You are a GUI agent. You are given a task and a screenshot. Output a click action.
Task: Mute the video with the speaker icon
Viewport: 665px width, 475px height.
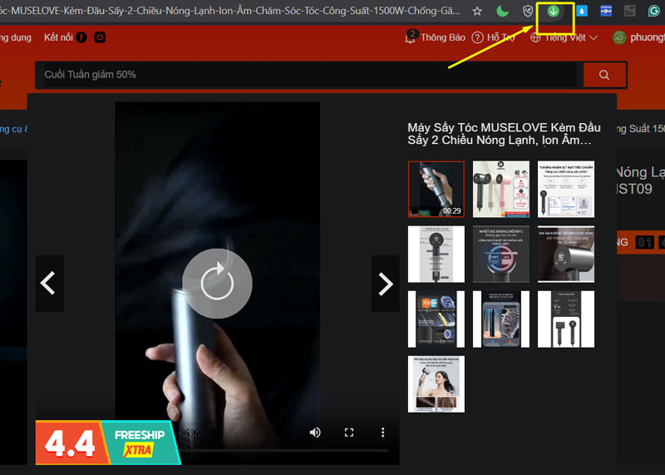(315, 433)
